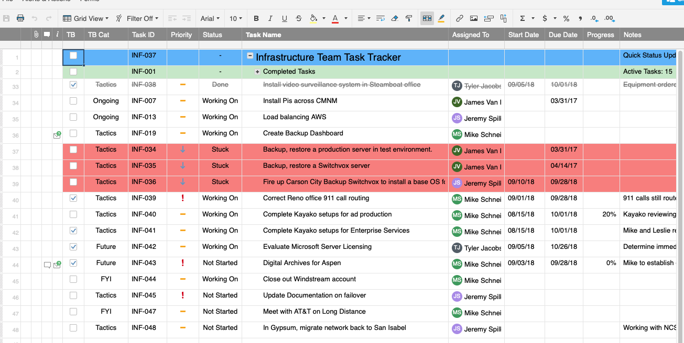Apply thousands separator format
Viewport: 684px width, 343px height.
point(580,18)
